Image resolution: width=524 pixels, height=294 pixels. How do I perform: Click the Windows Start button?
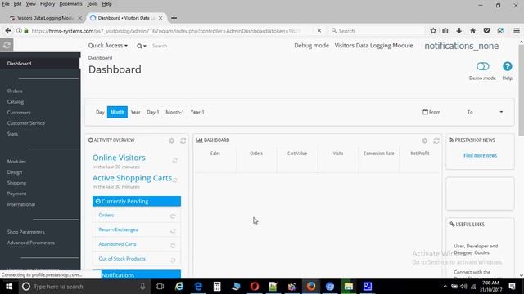[x=9, y=287]
